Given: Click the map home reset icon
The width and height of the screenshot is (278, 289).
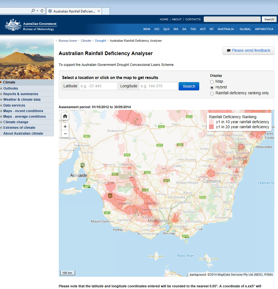Looking at the screenshot, I should pyautogui.click(x=65, y=116).
